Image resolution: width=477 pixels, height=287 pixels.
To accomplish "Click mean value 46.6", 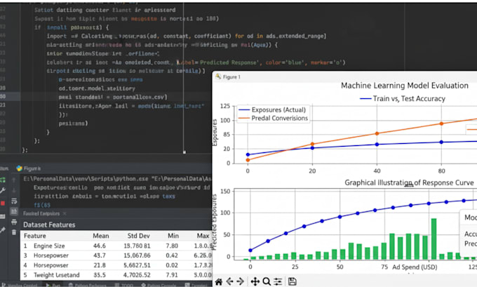I will tap(100, 246).
